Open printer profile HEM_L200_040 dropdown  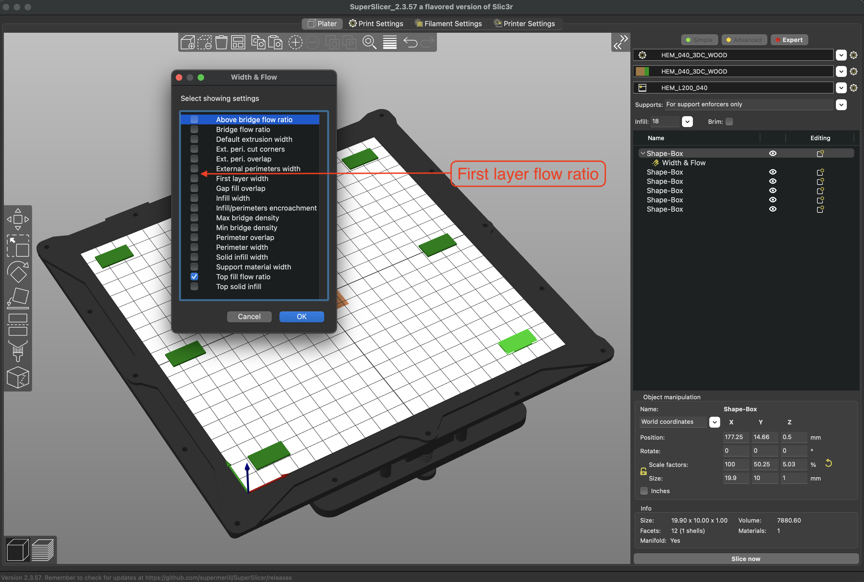click(841, 88)
